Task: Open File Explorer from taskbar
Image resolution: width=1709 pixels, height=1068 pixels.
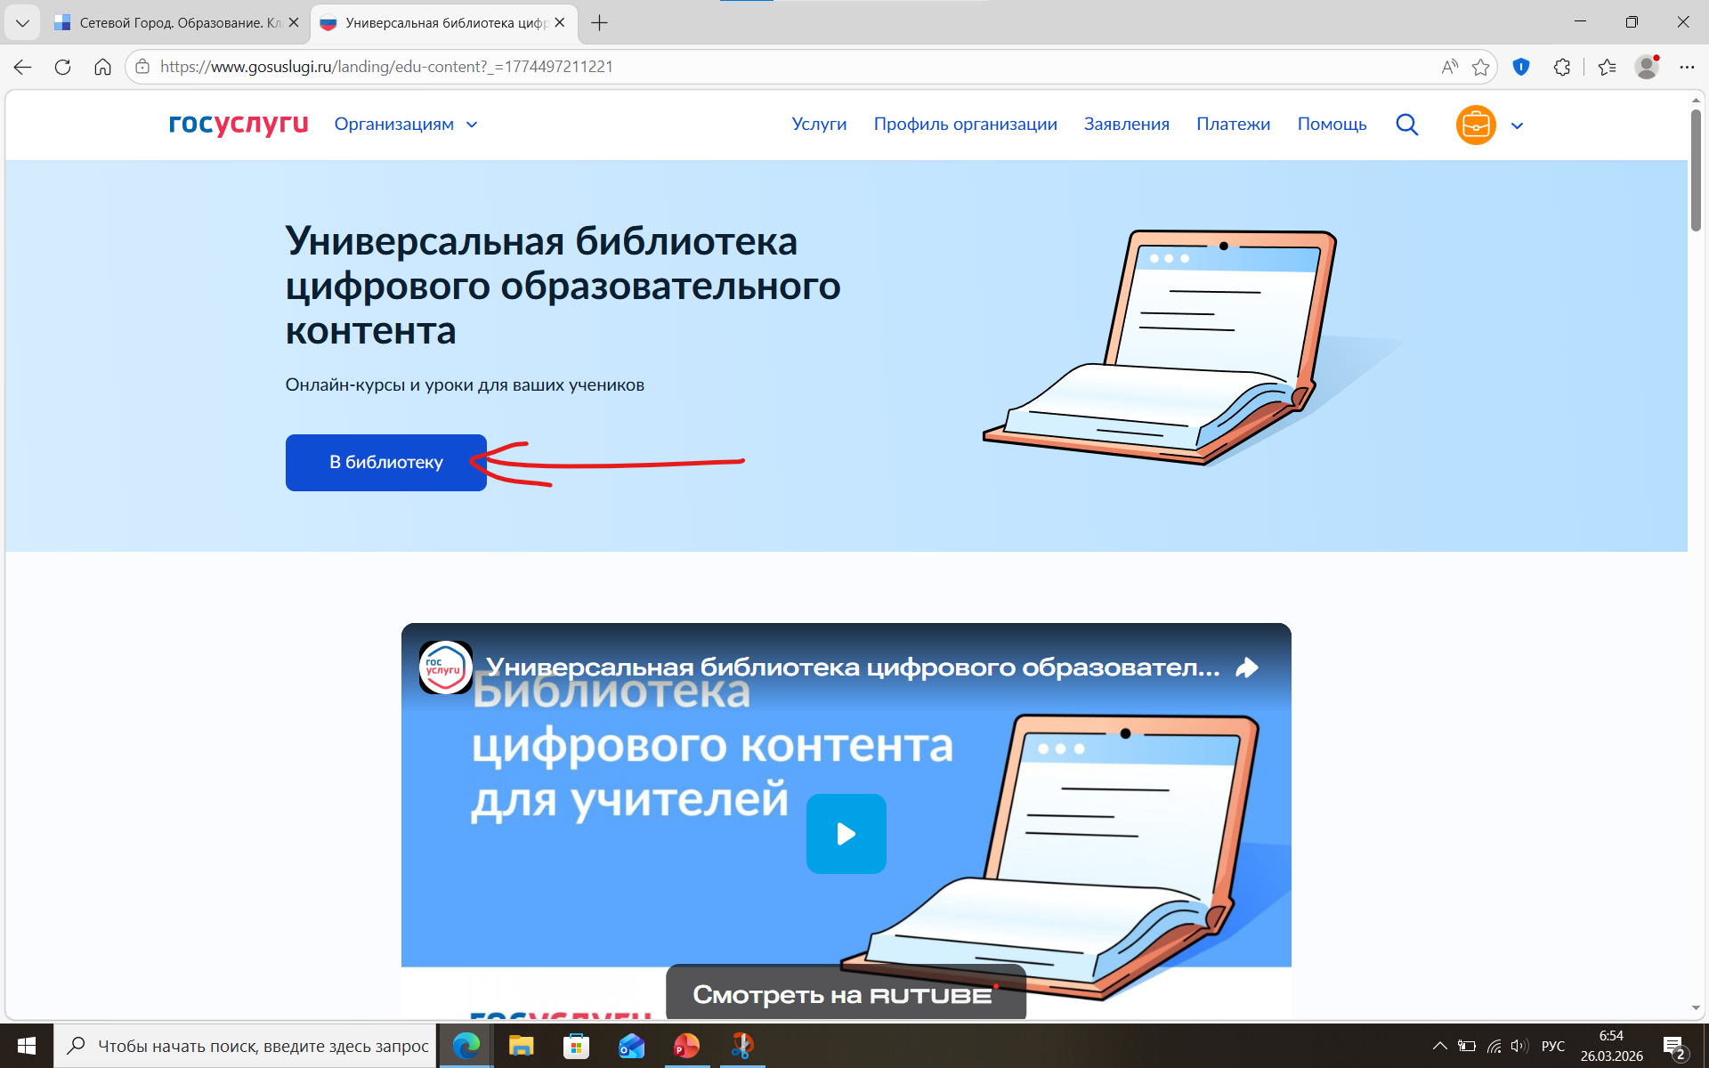Action: [521, 1046]
